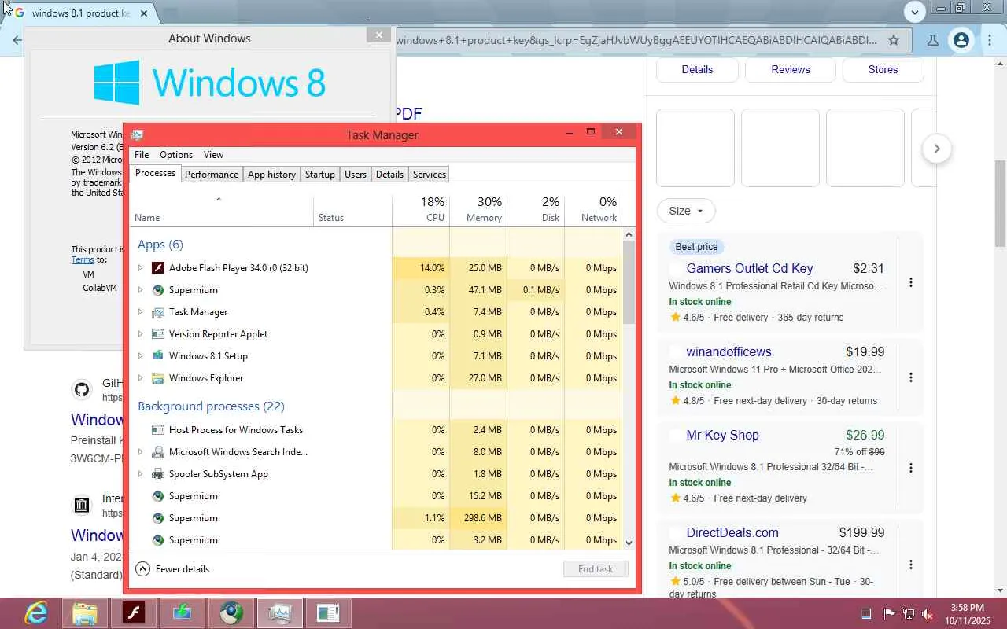Click the Windows 8.1 Setup process icon
The width and height of the screenshot is (1007, 629).
[157, 356]
